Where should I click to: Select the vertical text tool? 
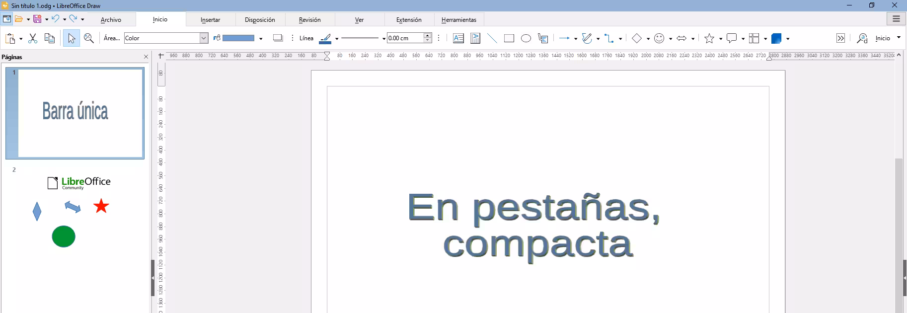tap(475, 38)
